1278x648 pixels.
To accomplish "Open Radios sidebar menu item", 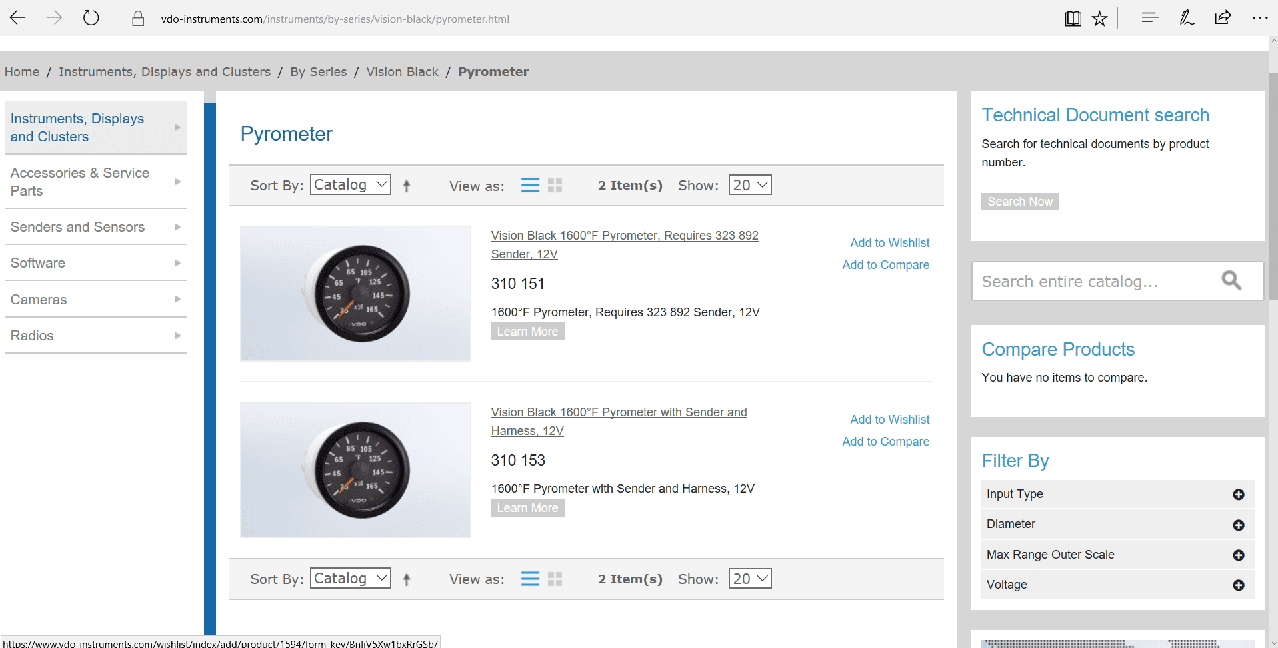I will (96, 336).
